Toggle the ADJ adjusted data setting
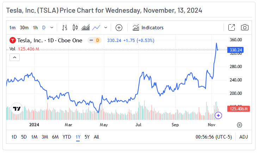The height and width of the screenshot is (153, 258). click(x=244, y=137)
